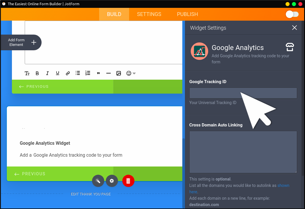Close the Widget Settings panel
This screenshot has width=305, height=209.
coord(294,28)
